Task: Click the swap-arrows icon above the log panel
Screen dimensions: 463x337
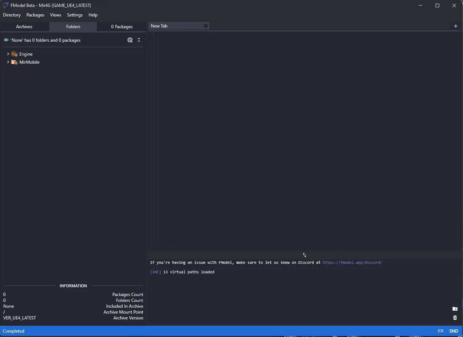Action: [305, 255]
